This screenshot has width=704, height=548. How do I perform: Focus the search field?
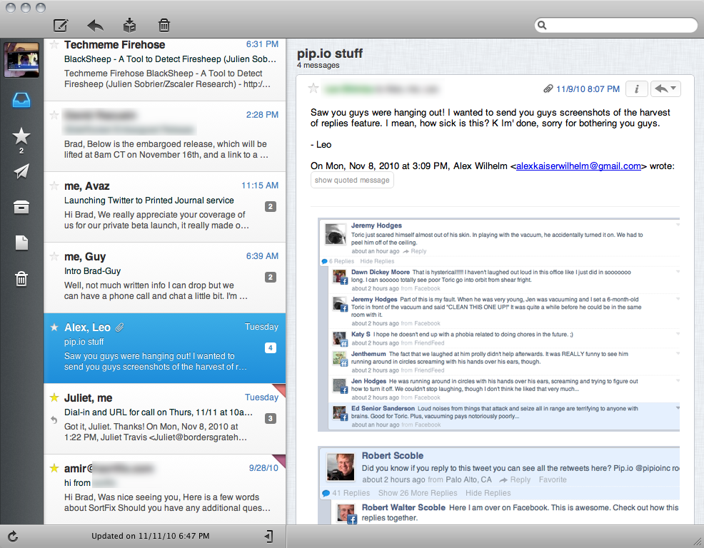pos(616,25)
